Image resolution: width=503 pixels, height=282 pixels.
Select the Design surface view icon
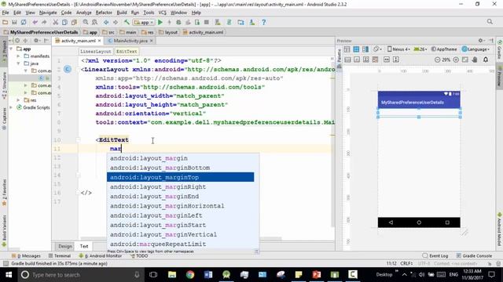[x=347, y=49]
